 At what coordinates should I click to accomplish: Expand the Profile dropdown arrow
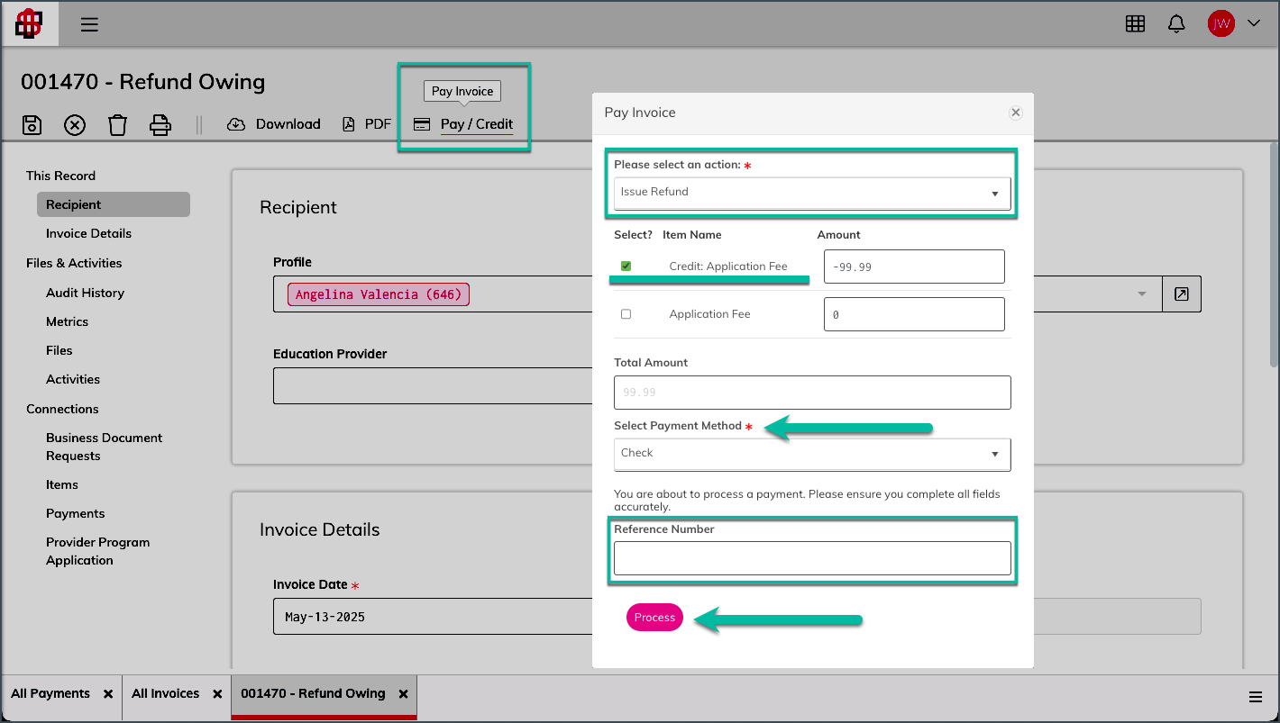(x=1142, y=294)
